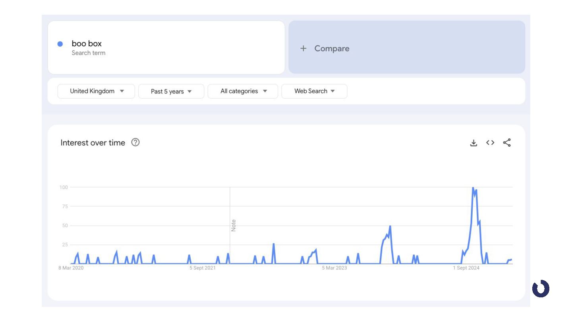This screenshot has width=572, height=322.
Task: Click the plus icon beside Compare
Action: click(303, 48)
